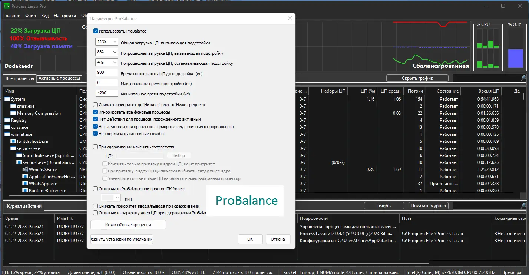Click the 4200 minimum time field
This screenshot has width=529, height=275.
coord(106,94)
